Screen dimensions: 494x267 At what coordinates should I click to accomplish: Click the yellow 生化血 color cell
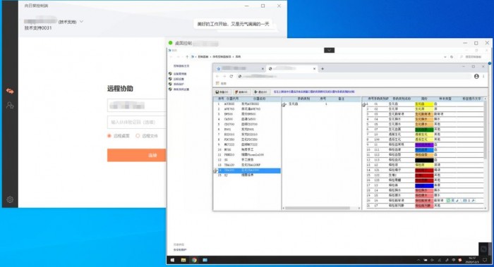pyautogui.click(x=423, y=104)
